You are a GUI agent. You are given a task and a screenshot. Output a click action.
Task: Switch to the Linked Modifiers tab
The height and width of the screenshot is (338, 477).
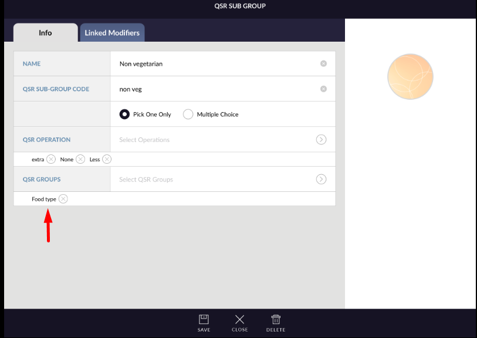click(x=112, y=33)
